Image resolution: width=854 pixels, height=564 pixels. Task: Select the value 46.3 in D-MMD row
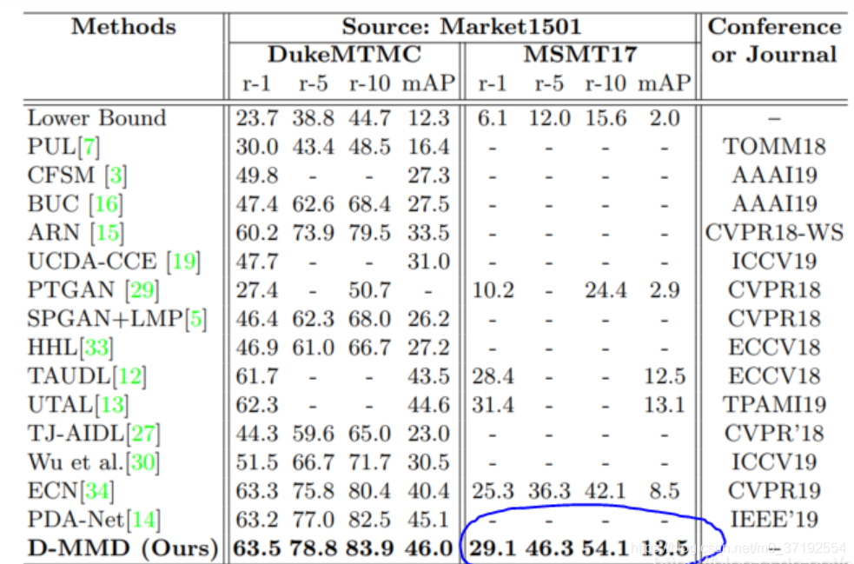pyautogui.click(x=550, y=548)
